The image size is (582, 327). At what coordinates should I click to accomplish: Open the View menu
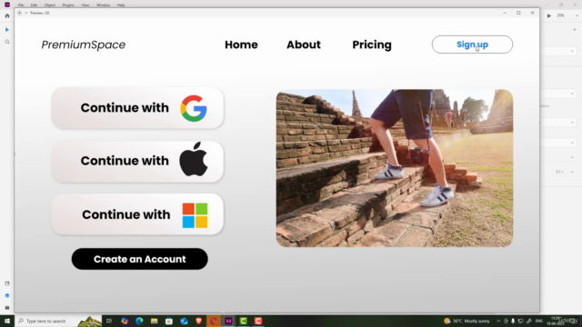tap(85, 5)
